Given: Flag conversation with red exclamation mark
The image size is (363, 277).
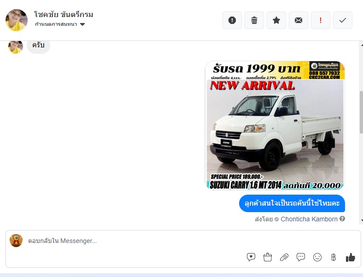Looking at the screenshot, I should (x=321, y=20).
